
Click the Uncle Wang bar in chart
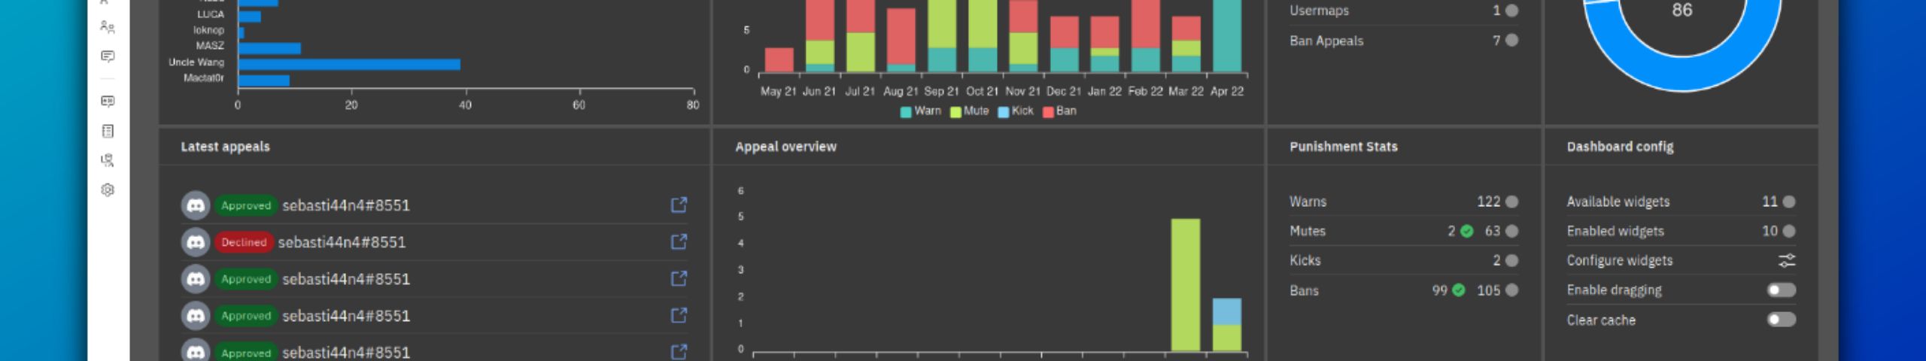click(349, 65)
